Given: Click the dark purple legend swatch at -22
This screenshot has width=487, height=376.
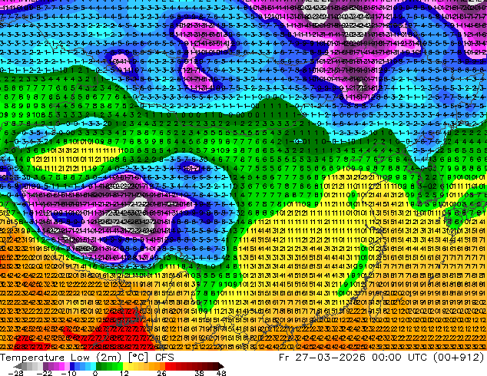Looking at the screenshot, I should [x=45, y=366].
